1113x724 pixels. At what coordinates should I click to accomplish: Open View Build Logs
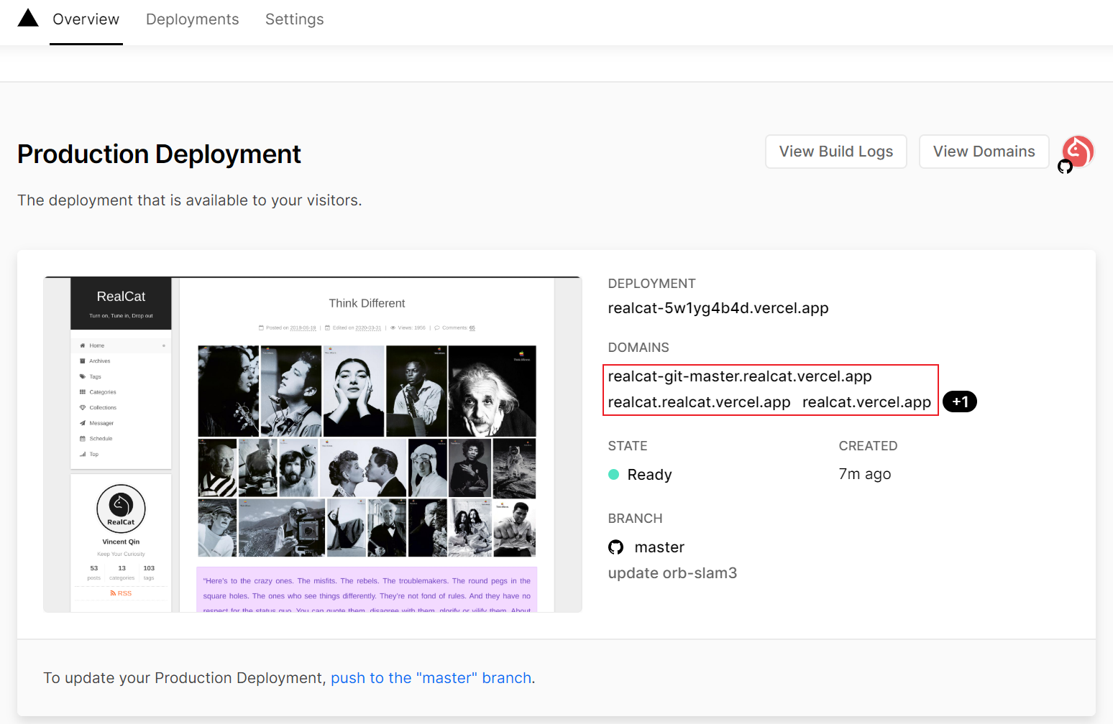[835, 152]
